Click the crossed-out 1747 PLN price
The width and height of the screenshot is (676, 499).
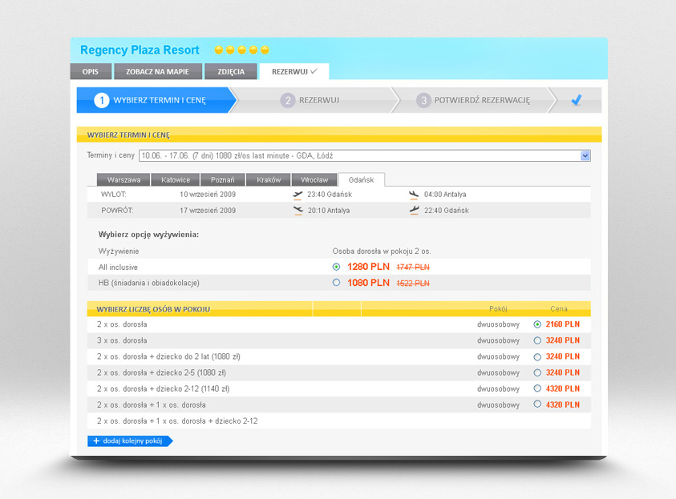(413, 268)
